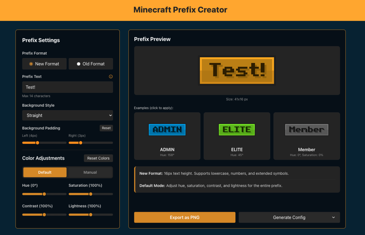
Task: Reset the background padding values
Action: (106, 128)
